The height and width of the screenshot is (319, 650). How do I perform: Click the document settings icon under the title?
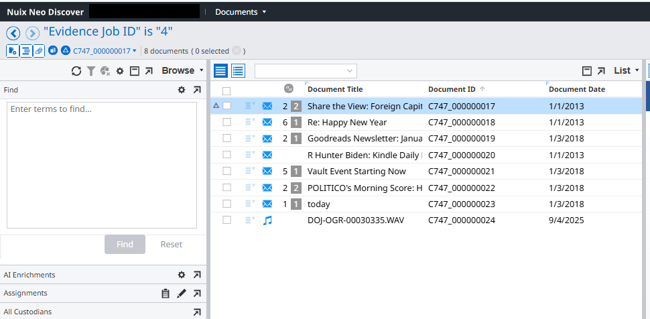[x=13, y=51]
